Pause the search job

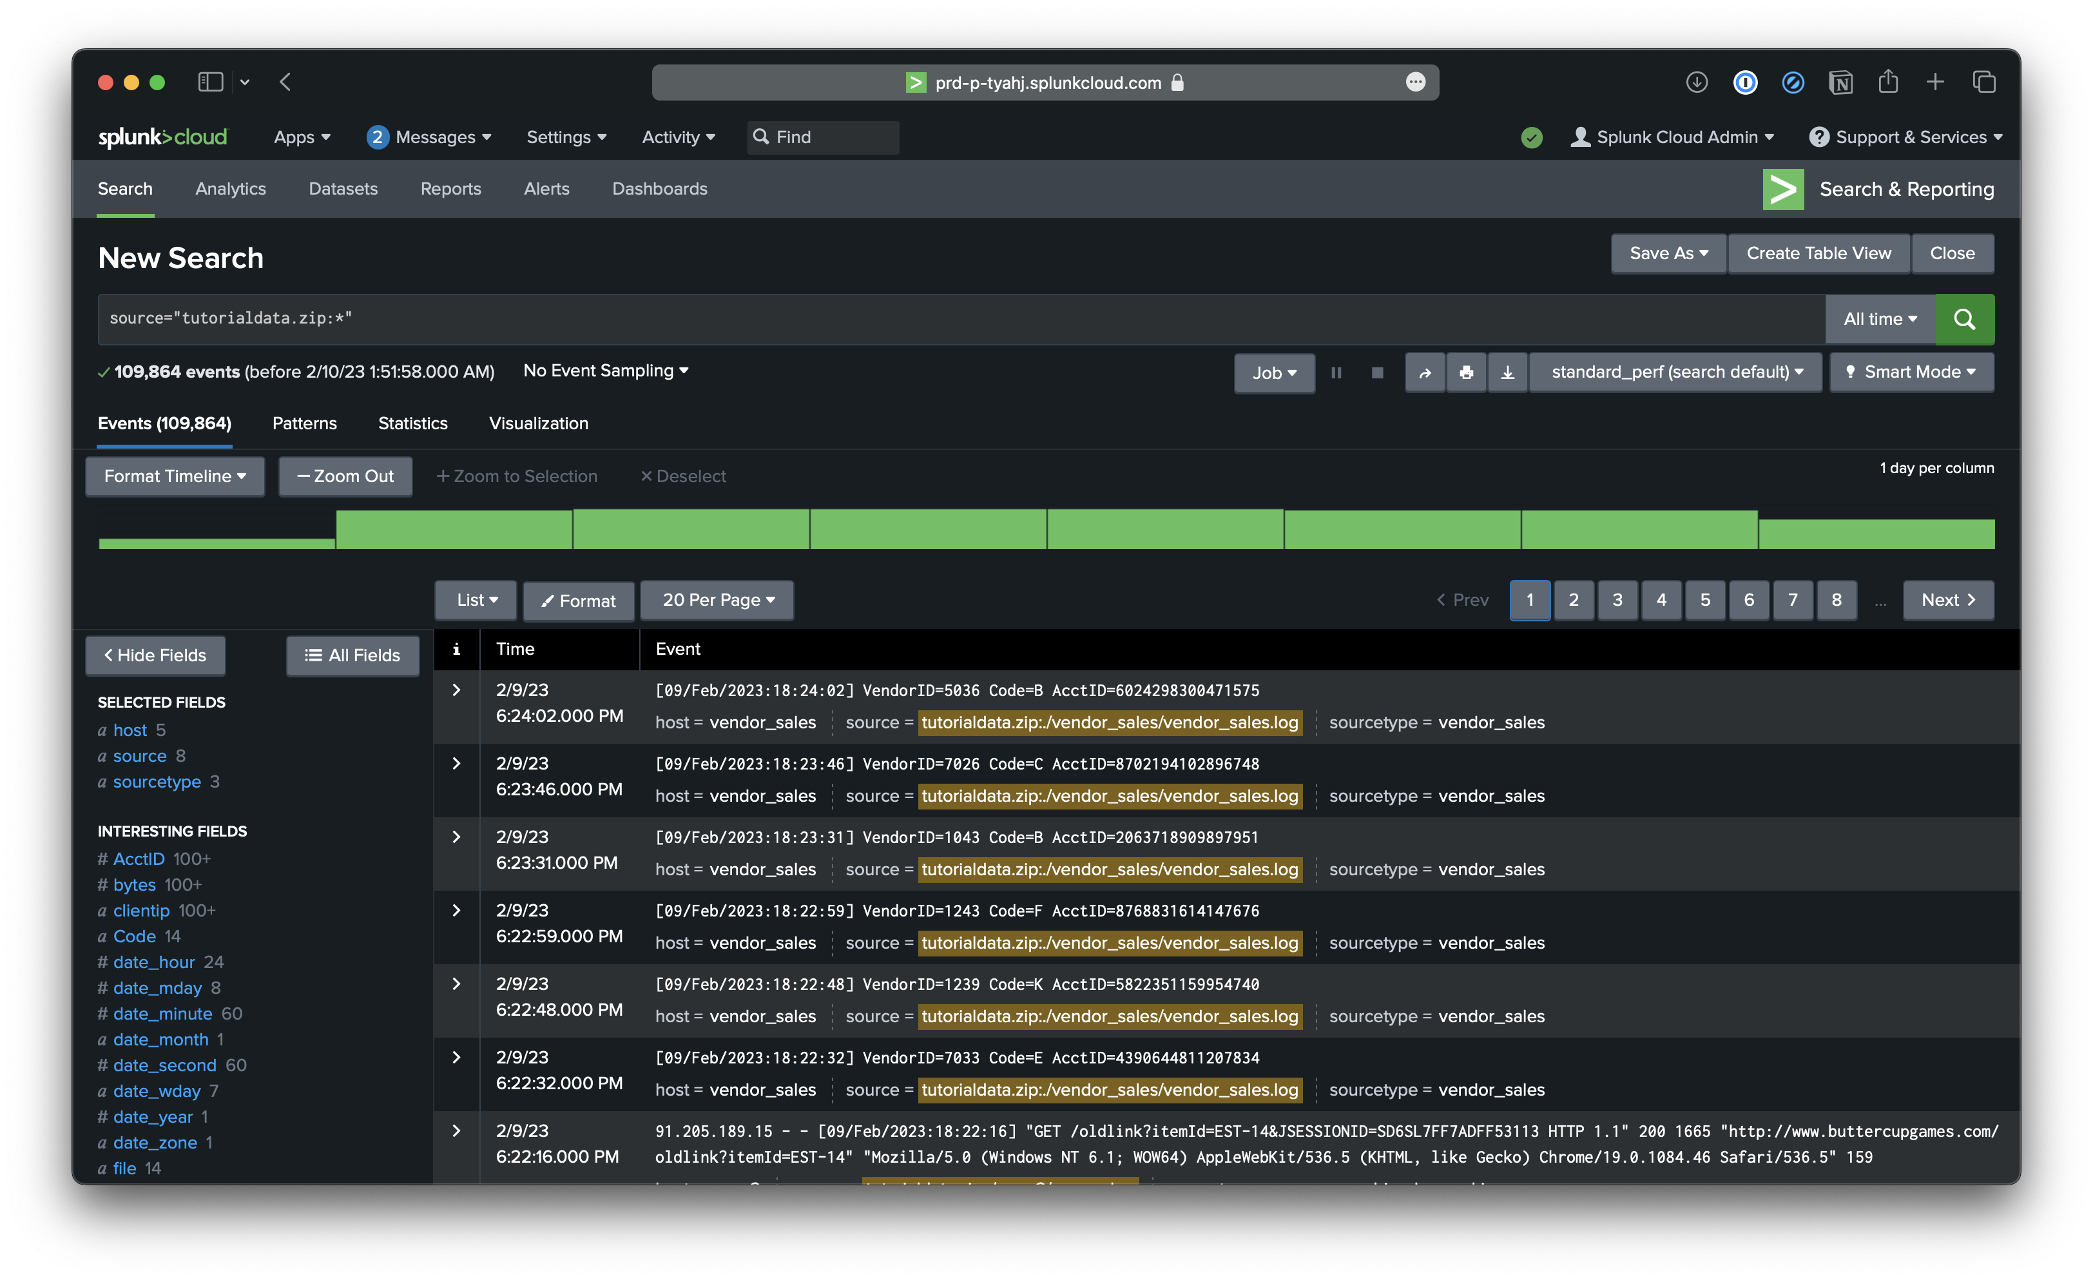pos(1336,372)
